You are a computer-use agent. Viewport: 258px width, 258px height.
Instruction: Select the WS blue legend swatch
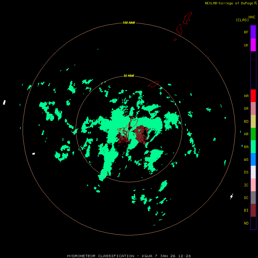pyautogui.click(x=253, y=159)
